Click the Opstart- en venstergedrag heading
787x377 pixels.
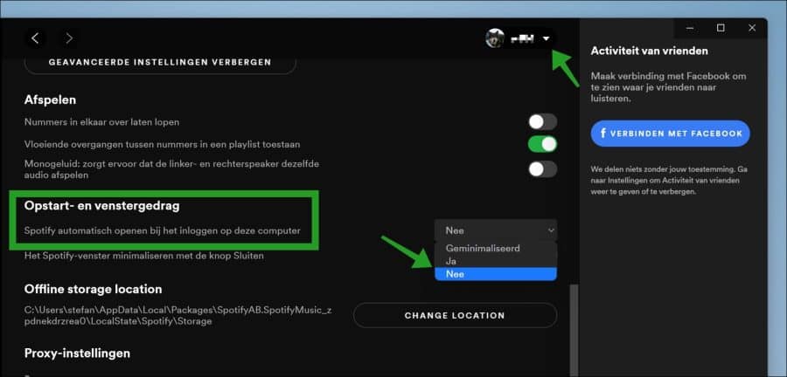click(102, 205)
